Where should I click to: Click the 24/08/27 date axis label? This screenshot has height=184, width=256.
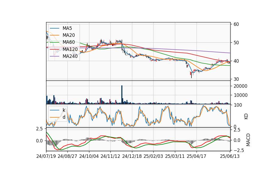67,156
